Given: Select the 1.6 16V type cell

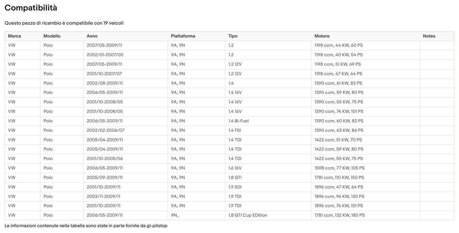Looking at the screenshot, I should point(235,168).
